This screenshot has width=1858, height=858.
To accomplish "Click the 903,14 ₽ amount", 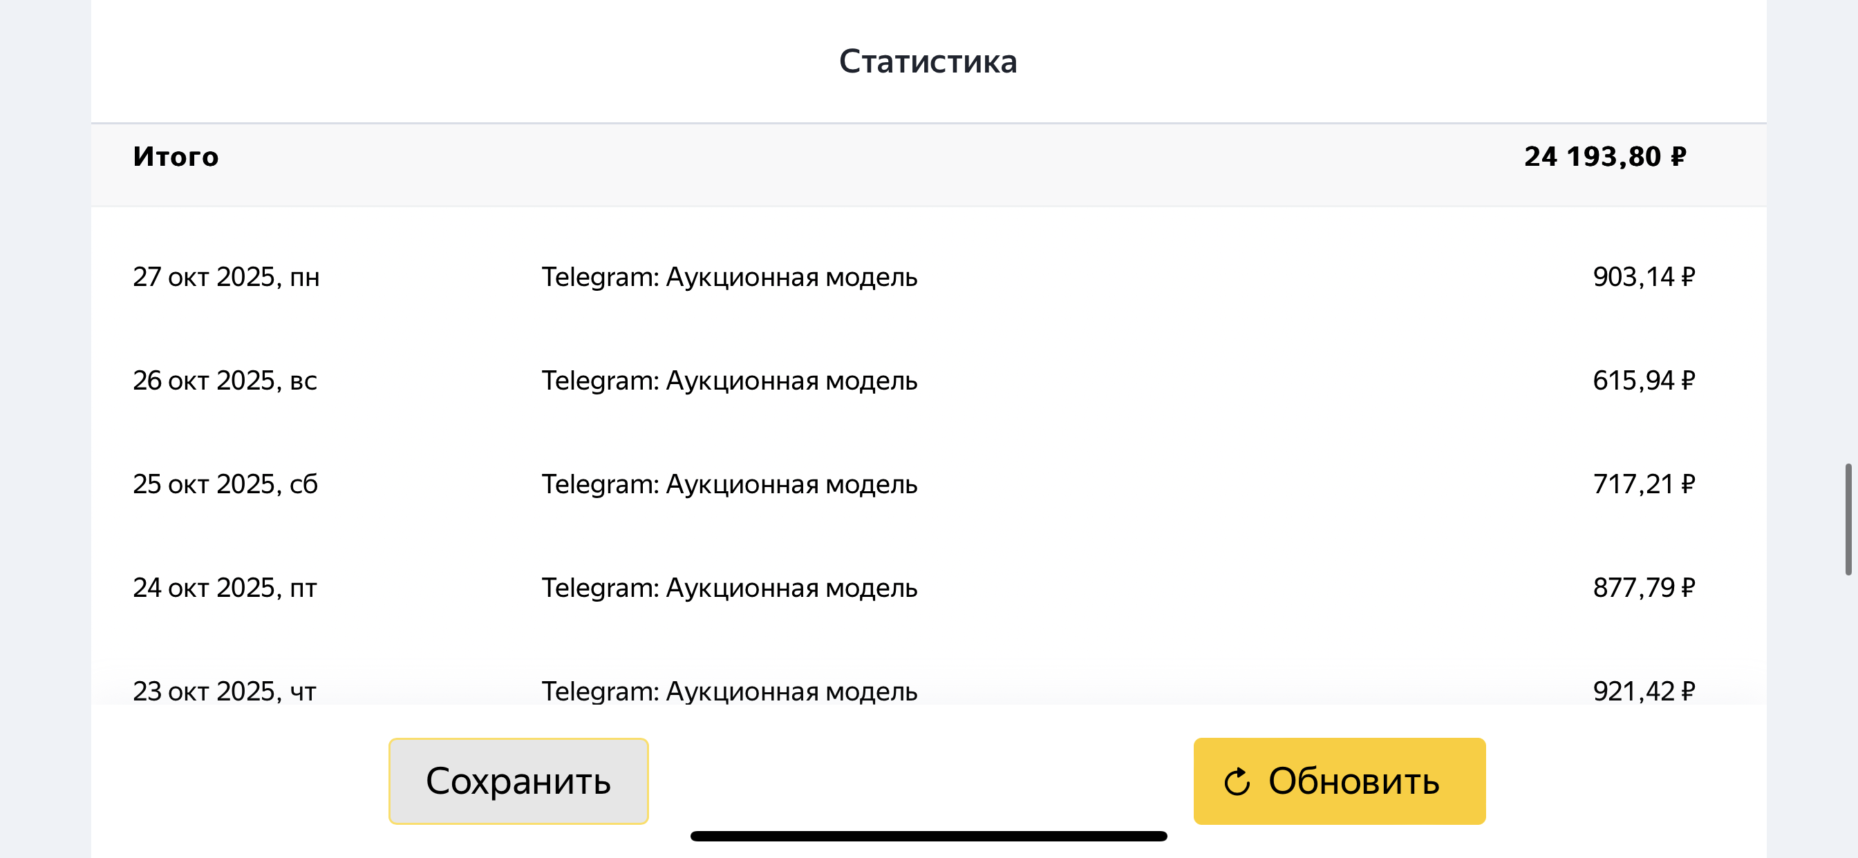I will point(1643,277).
